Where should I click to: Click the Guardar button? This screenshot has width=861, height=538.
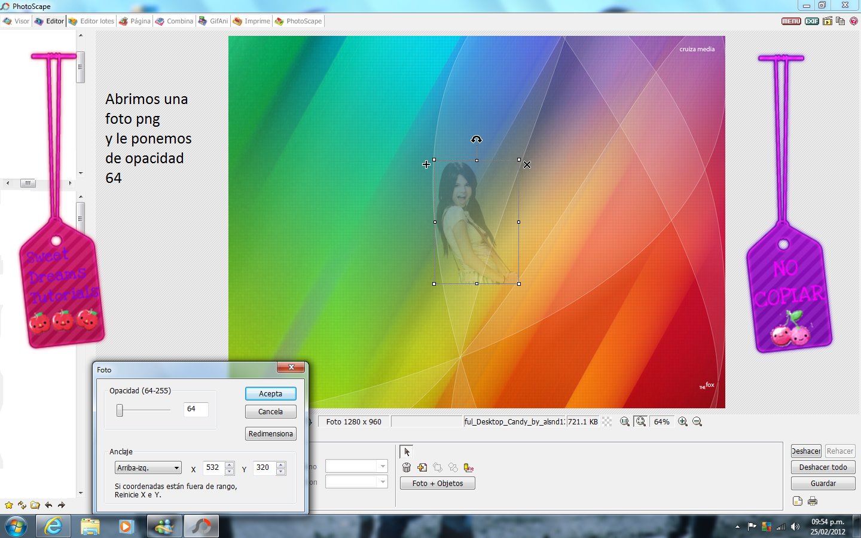coord(823,484)
